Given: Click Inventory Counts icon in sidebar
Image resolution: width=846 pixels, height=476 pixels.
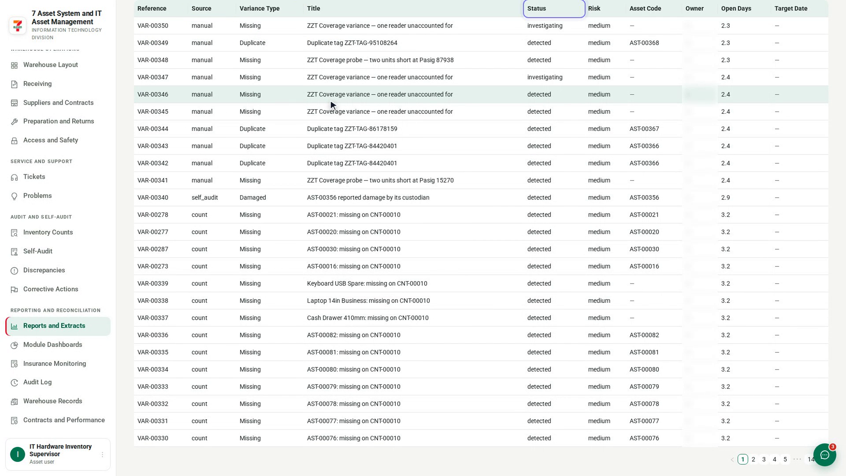Looking at the screenshot, I should tap(14, 233).
